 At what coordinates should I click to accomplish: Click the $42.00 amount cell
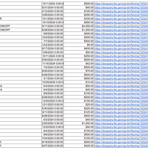coord(79,64)
